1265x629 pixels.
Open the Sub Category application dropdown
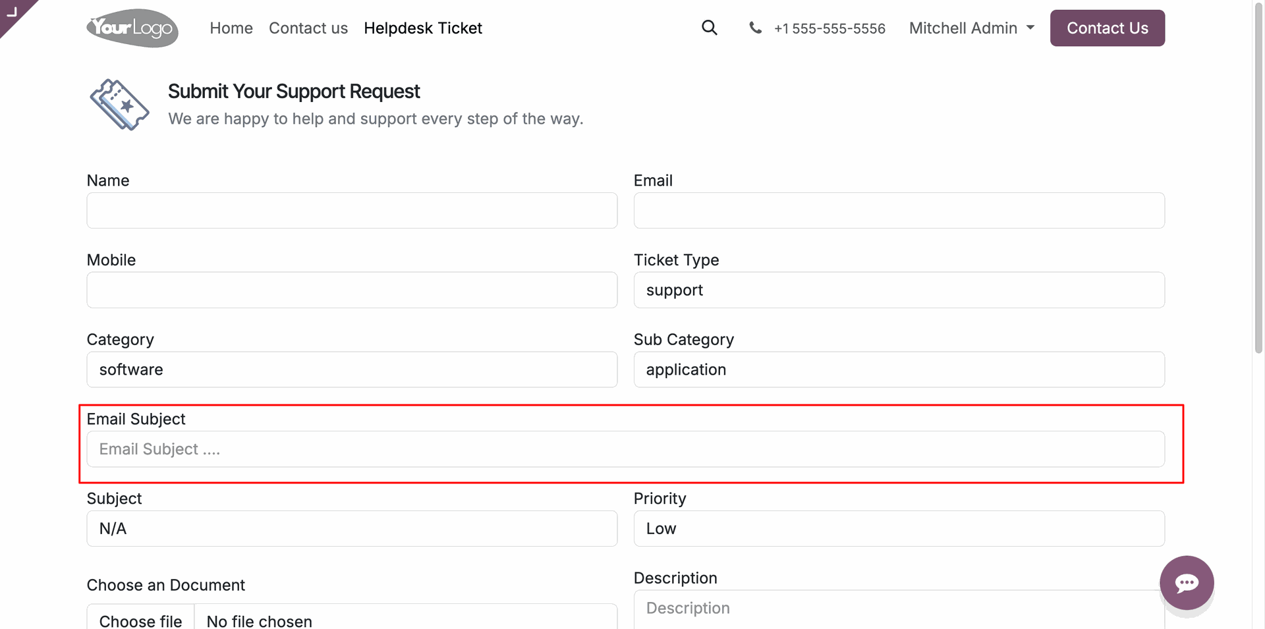(899, 370)
